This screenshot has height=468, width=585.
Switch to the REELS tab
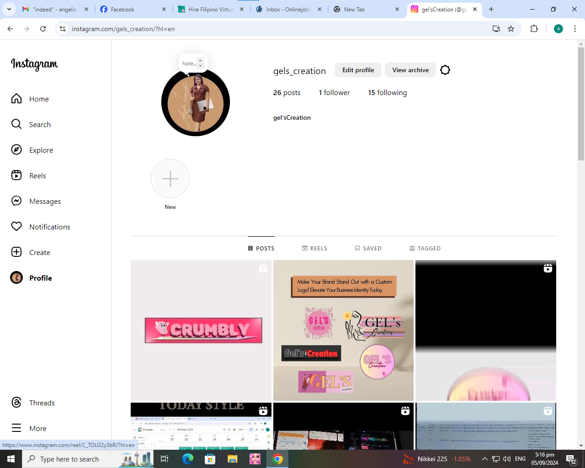coord(314,248)
